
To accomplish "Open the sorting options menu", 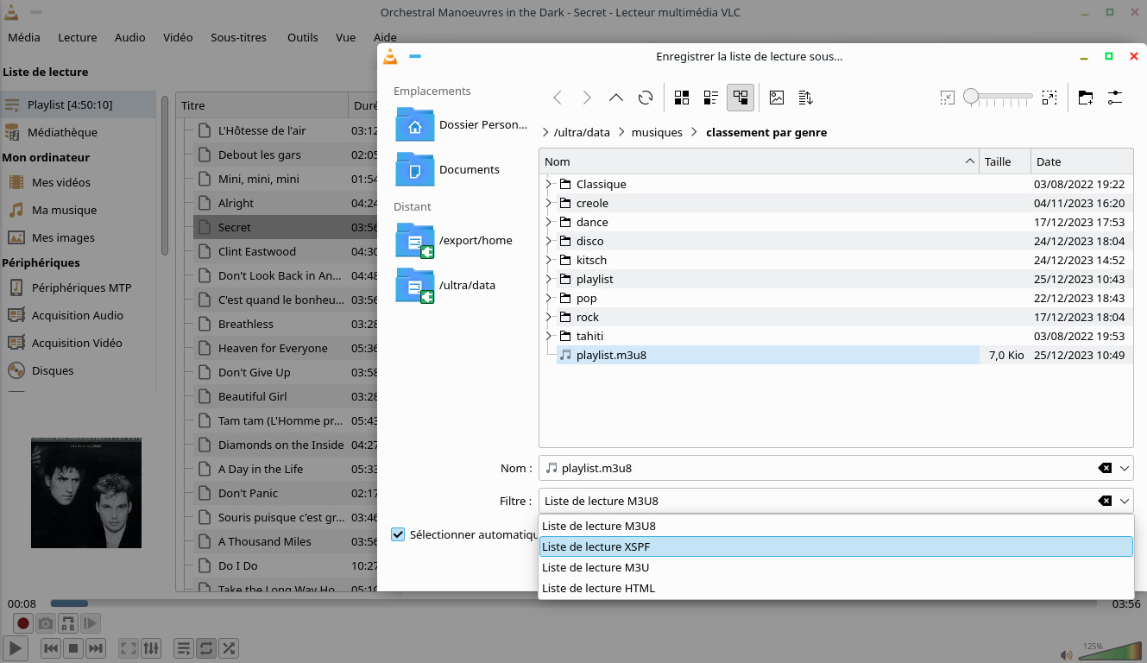I will pyautogui.click(x=806, y=98).
